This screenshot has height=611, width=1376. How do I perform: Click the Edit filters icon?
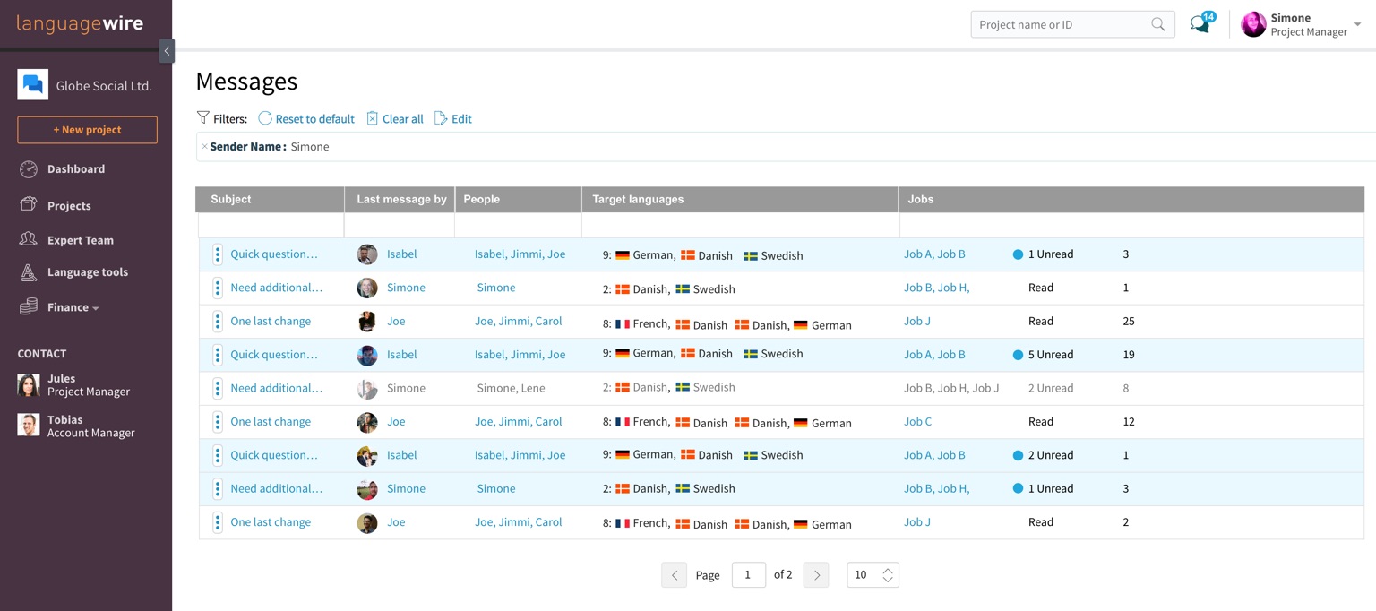(x=441, y=118)
